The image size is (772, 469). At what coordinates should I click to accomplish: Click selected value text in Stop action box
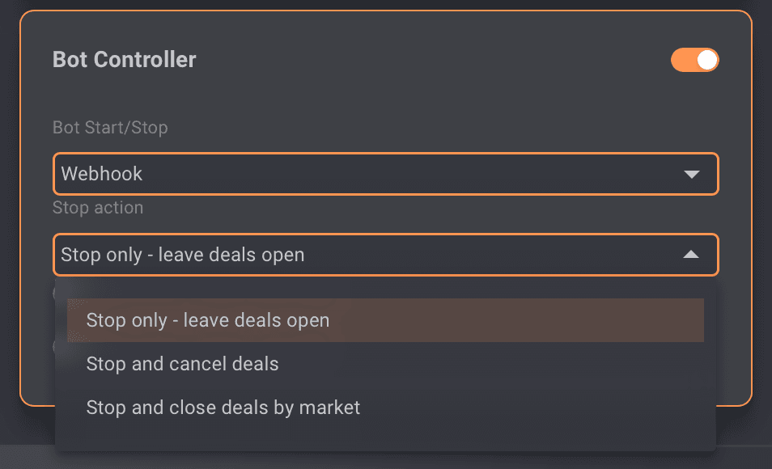tap(183, 256)
